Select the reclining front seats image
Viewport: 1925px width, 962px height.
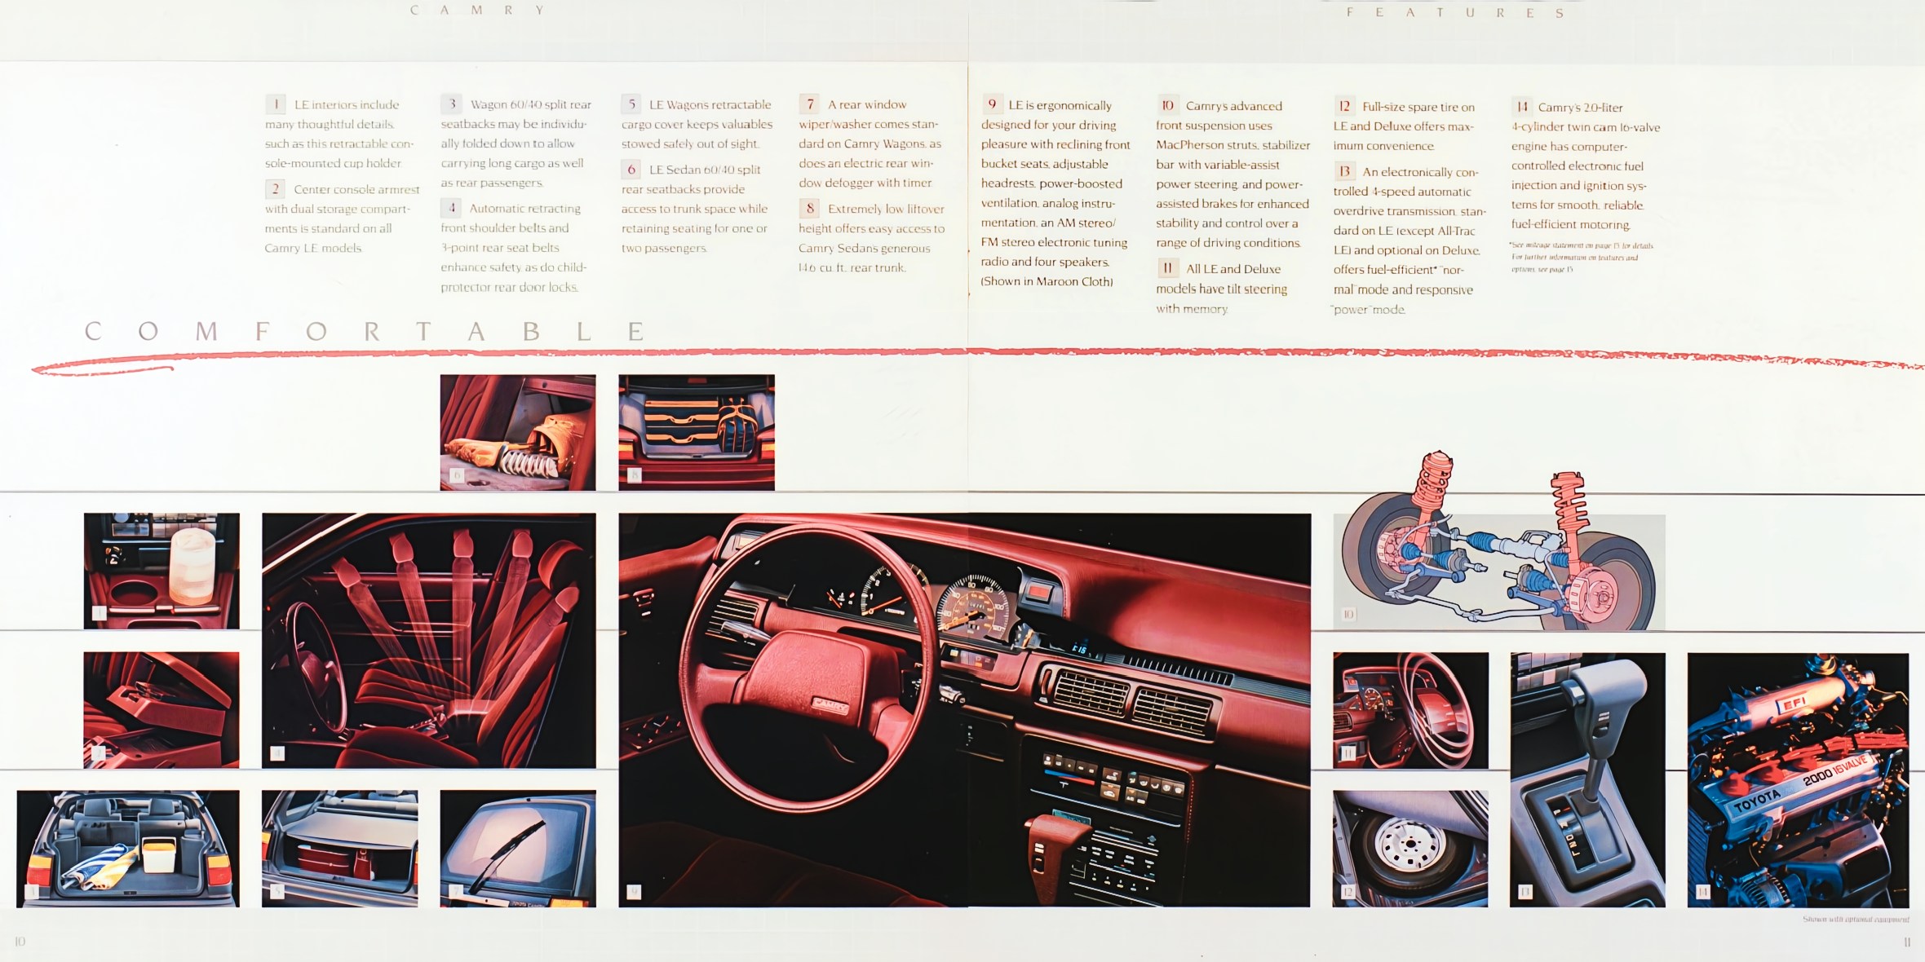point(428,640)
